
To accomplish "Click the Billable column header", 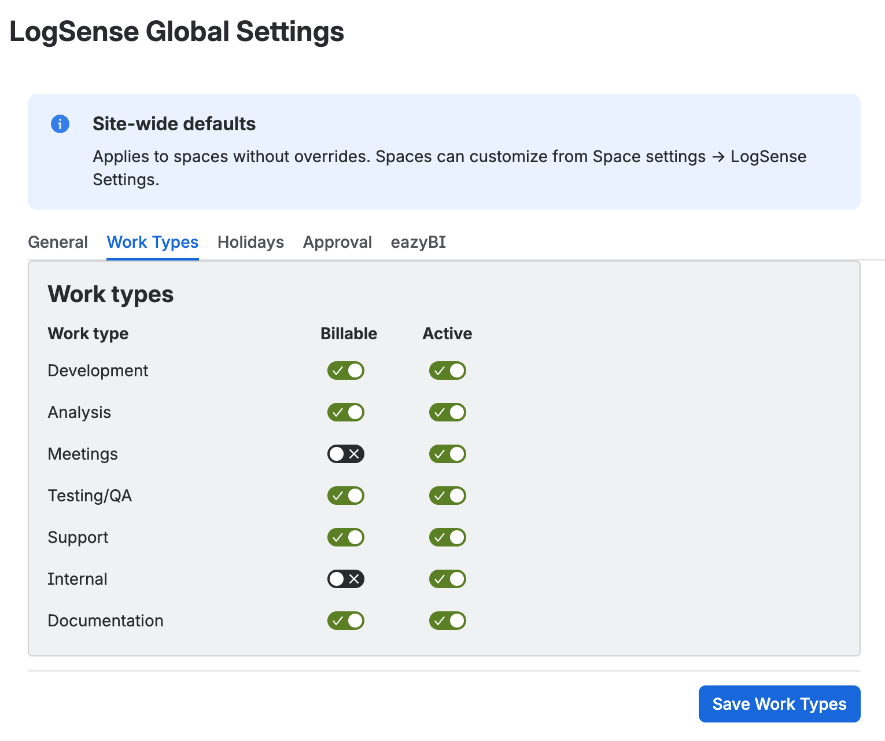I will pos(349,333).
